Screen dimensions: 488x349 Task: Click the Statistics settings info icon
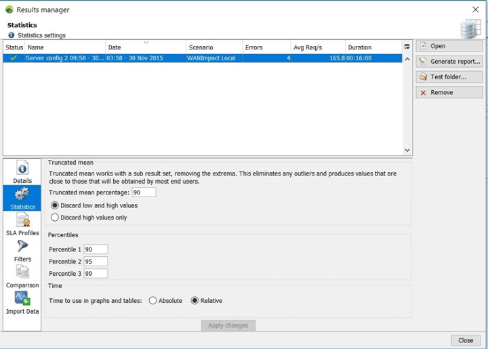[12, 35]
